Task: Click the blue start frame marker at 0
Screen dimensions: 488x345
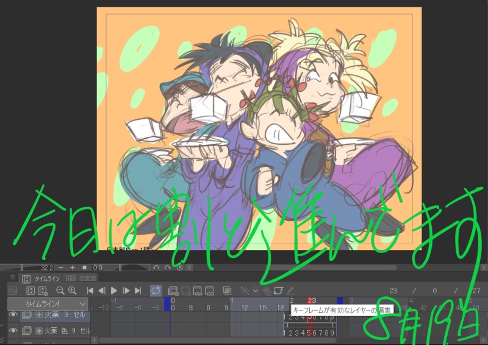Action: (x=167, y=304)
